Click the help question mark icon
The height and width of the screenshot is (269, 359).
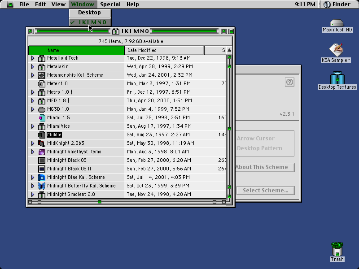(x=289, y=82)
